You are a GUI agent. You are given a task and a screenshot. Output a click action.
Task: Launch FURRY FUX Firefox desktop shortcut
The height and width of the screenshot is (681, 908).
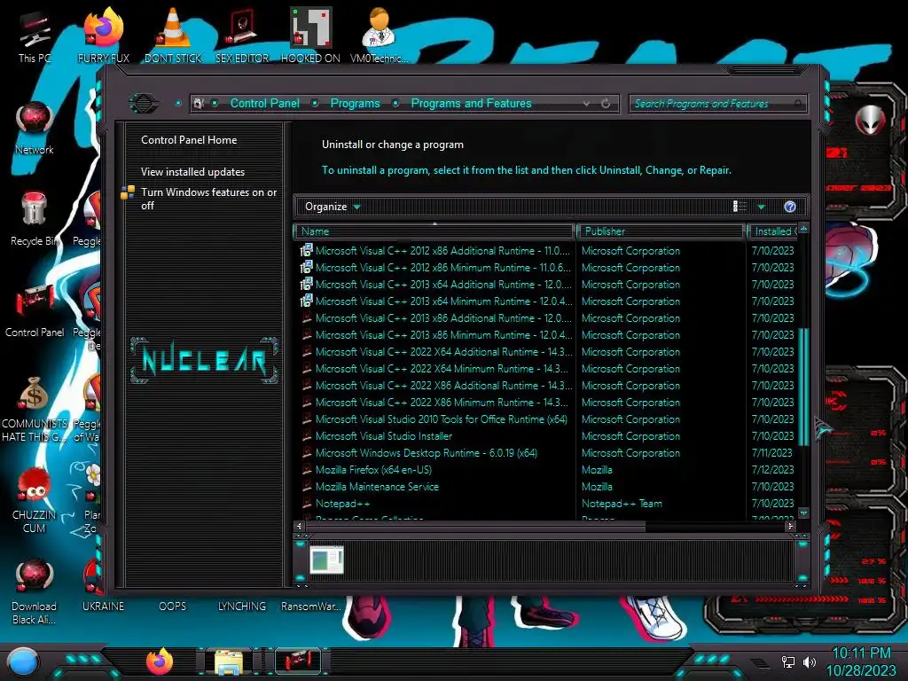pyautogui.click(x=104, y=35)
